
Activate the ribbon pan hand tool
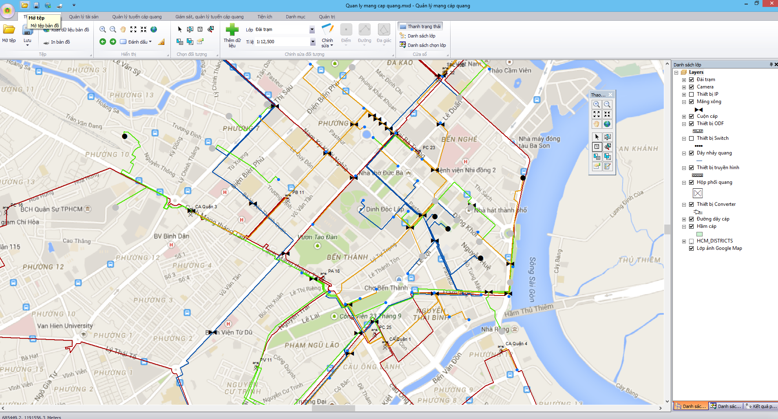123,29
